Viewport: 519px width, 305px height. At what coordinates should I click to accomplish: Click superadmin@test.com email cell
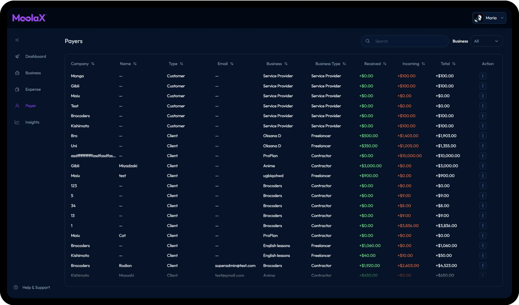(x=235, y=266)
